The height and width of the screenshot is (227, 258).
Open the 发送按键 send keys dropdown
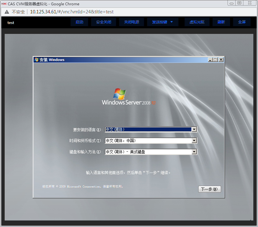point(162,22)
